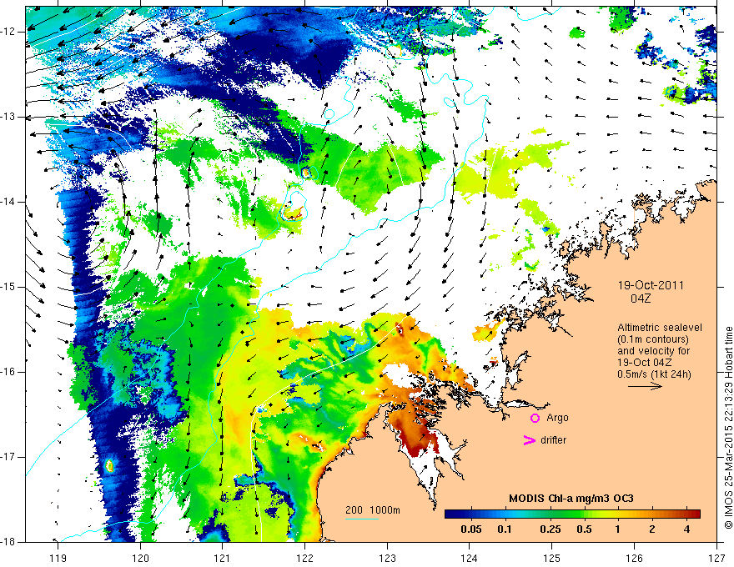Click the "04Z" time label

point(641,299)
